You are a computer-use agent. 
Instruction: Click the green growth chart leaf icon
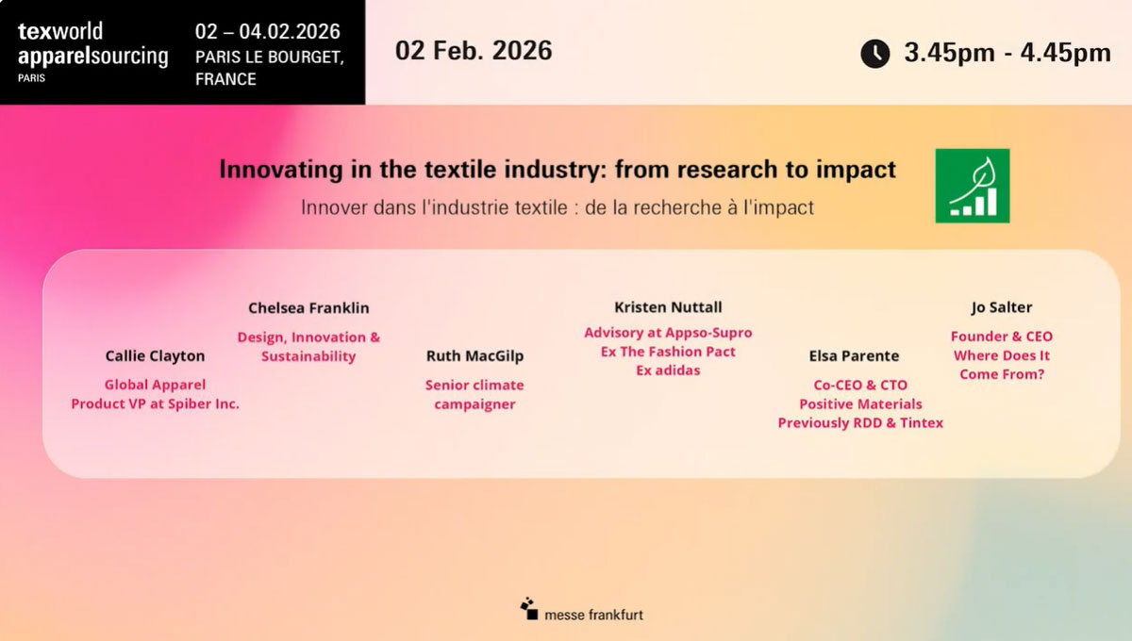tap(972, 186)
